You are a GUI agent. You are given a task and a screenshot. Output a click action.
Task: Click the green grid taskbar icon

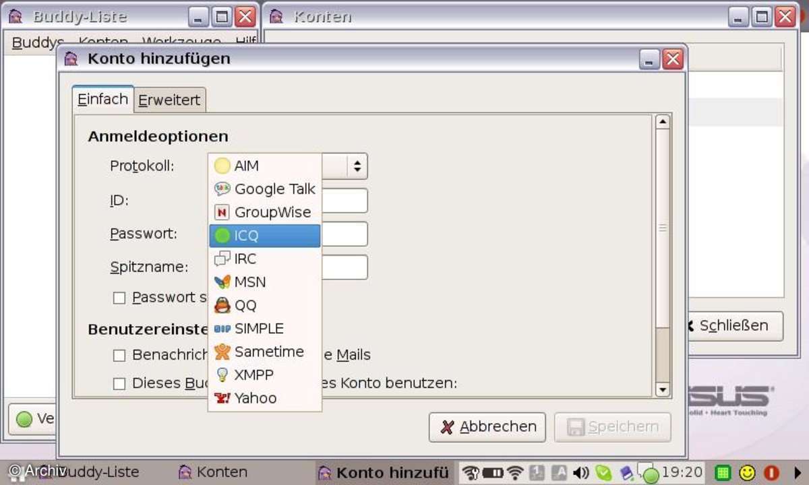pos(723,473)
